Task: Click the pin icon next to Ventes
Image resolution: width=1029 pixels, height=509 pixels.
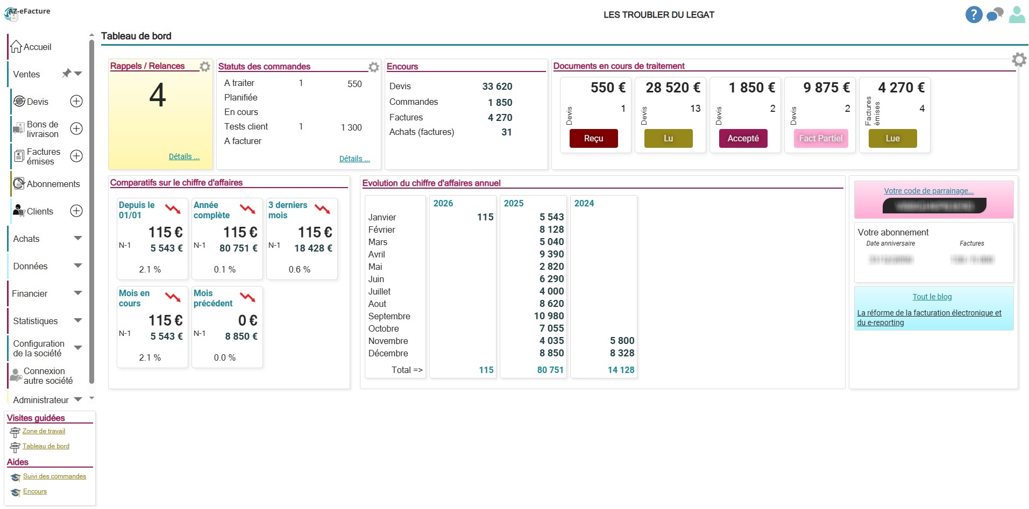Action: point(67,73)
